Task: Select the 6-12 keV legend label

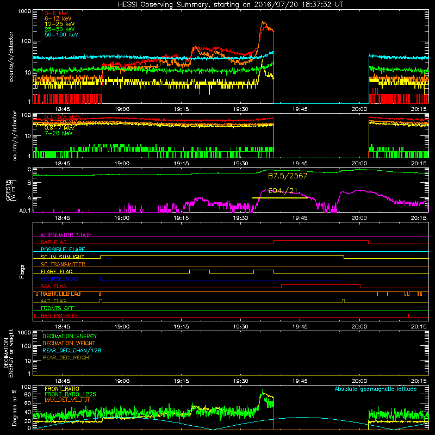Action: coord(58,18)
